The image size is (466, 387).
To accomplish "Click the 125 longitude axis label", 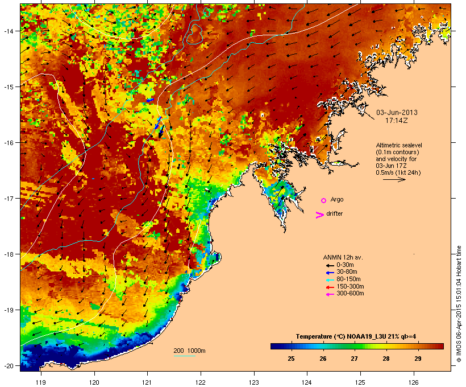I will pos(360,382).
